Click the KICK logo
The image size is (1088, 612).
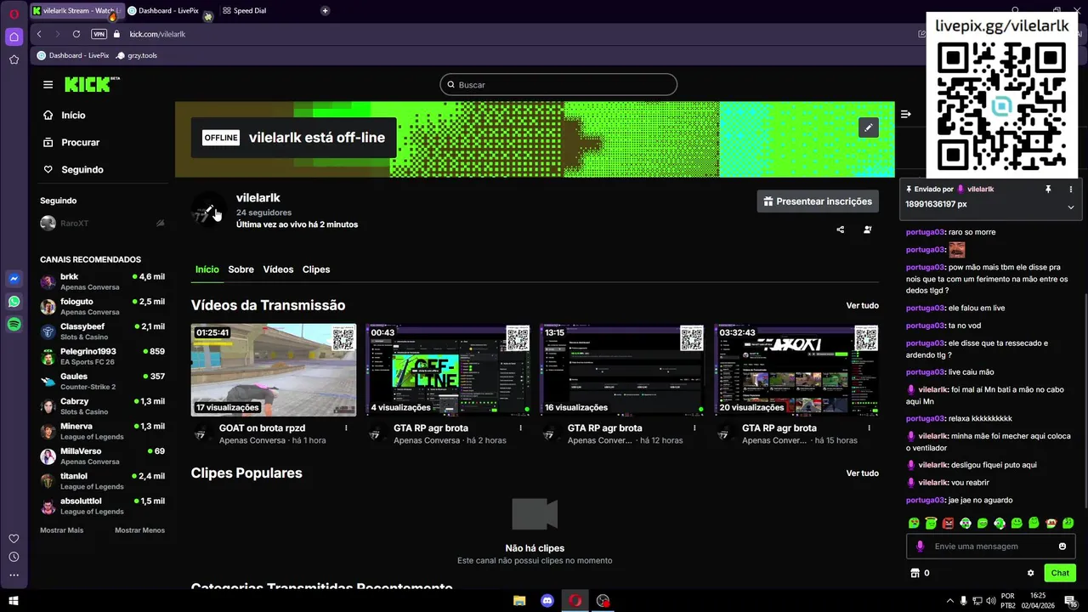92,84
